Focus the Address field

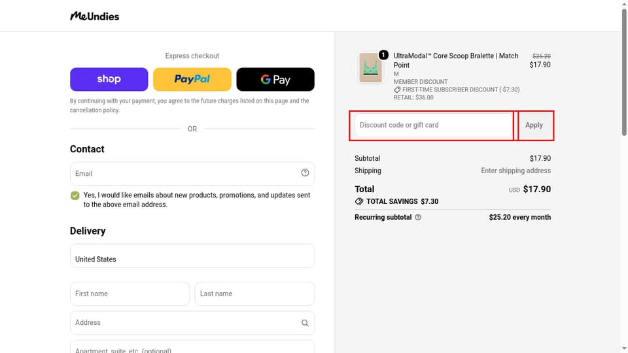[192, 322]
